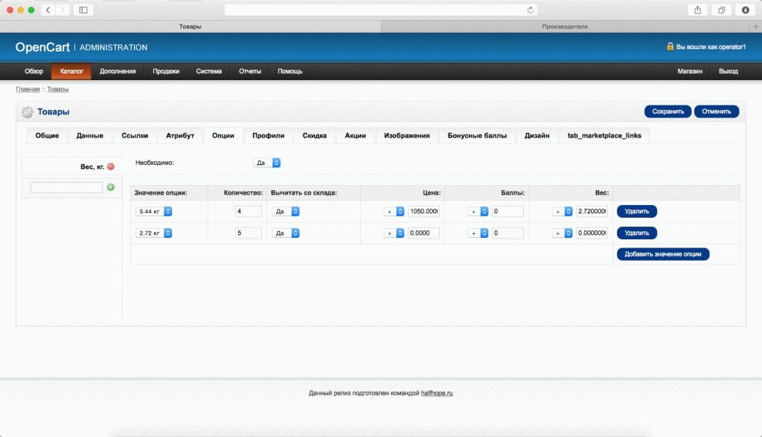The height and width of the screenshot is (437, 762).
Task: Open 'Необходимо' dropdown set to Да
Action: coord(267,162)
